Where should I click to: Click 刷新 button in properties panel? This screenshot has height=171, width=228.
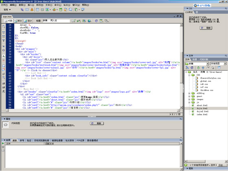[97, 123]
